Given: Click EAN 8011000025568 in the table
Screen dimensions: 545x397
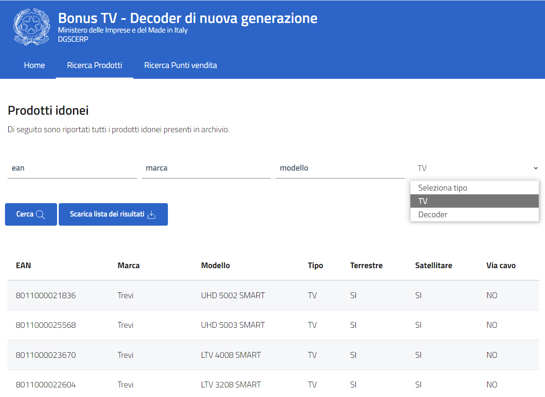Looking at the screenshot, I should [46, 325].
